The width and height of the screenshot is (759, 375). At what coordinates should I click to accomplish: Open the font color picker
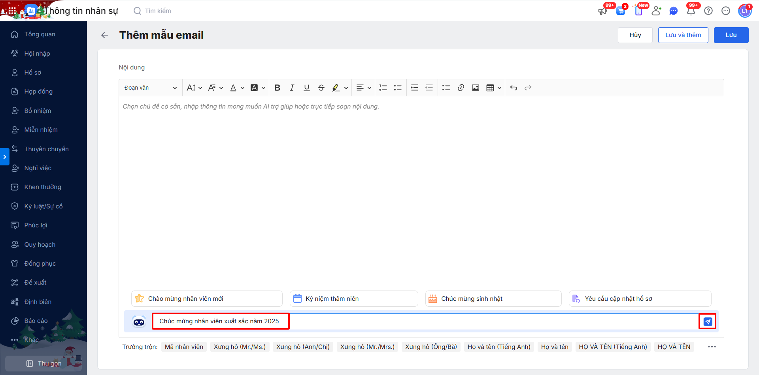pos(237,88)
